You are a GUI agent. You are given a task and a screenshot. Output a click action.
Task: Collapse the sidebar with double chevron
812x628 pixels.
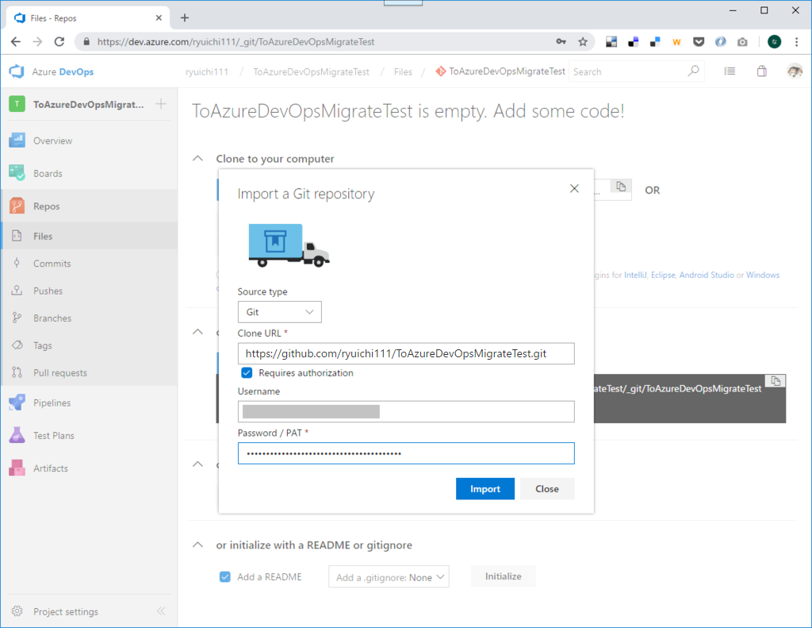[161, 611]
